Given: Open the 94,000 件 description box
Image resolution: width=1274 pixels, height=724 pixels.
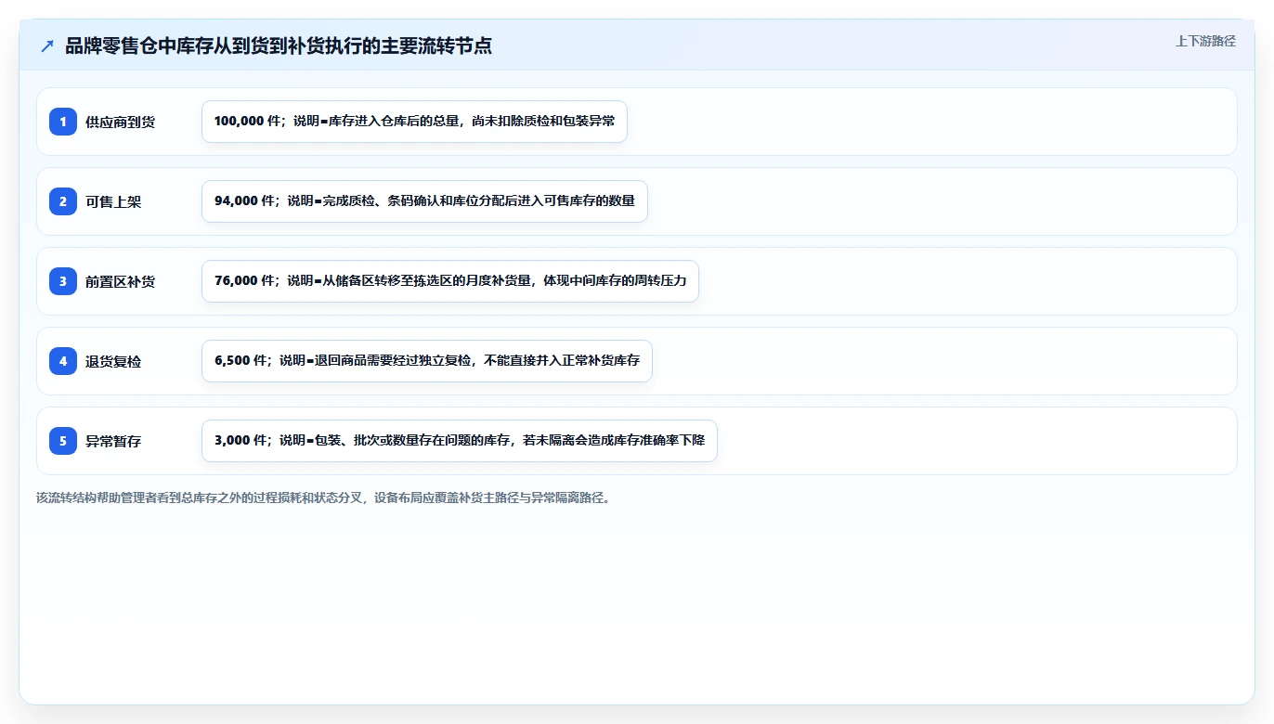Looking at the screenshot, I should coord(424,201).
